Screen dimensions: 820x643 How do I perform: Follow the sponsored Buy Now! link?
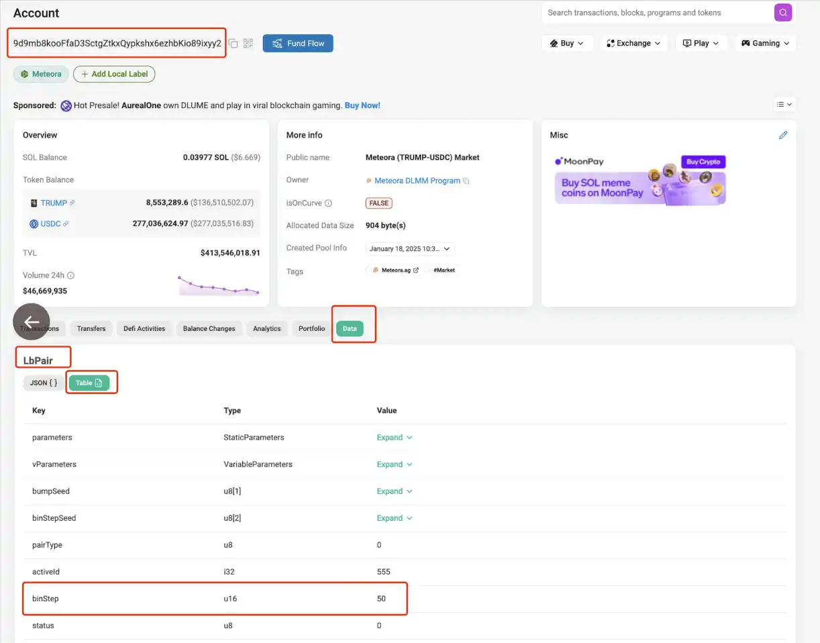click(362, 105)
